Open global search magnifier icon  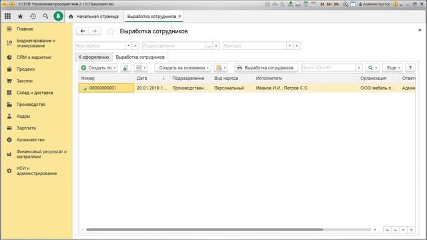45,16
